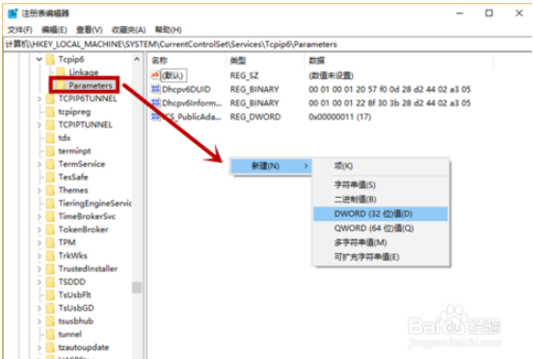The height and width of the screenshot is (359, 533).
Task: Open the 帮助(H) menu
Action: point(169,30)
